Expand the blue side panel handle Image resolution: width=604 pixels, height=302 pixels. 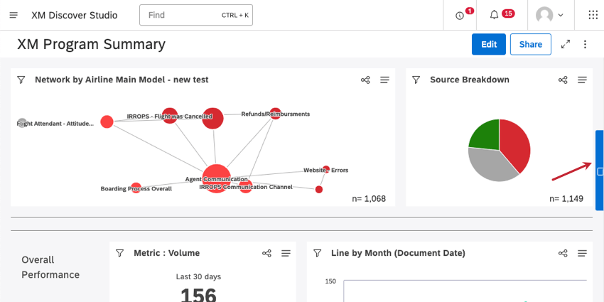[599, 171]
